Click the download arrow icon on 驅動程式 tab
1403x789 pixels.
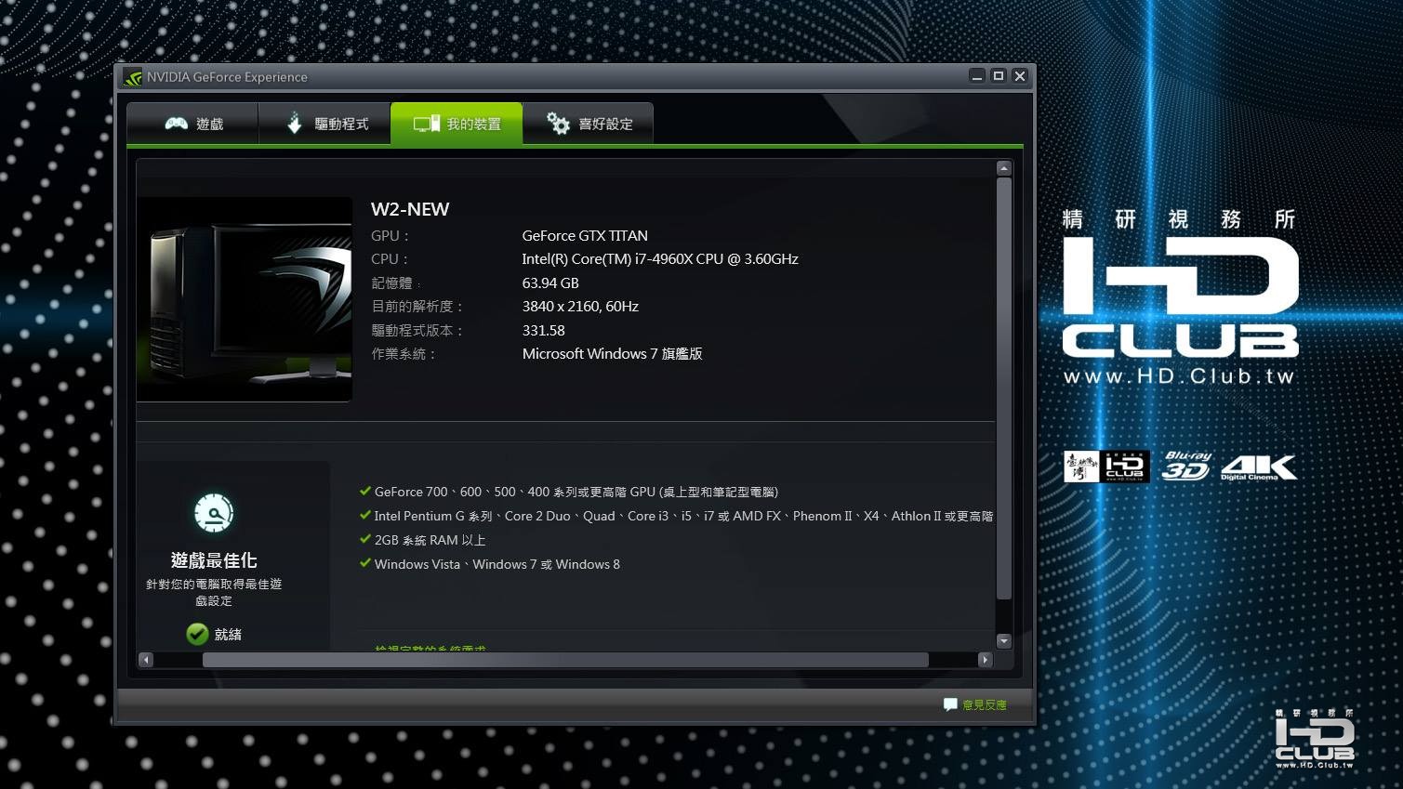(294, 124)
